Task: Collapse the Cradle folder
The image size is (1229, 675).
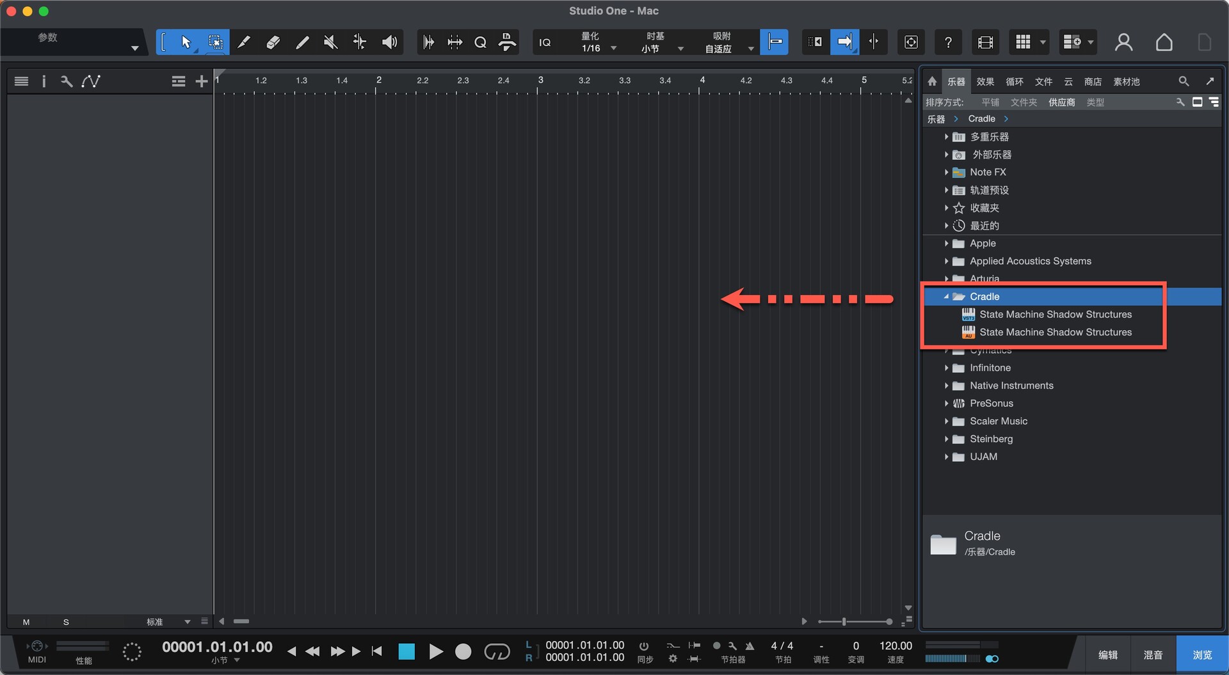Action: pyautogui.click(x=946, y=296)
